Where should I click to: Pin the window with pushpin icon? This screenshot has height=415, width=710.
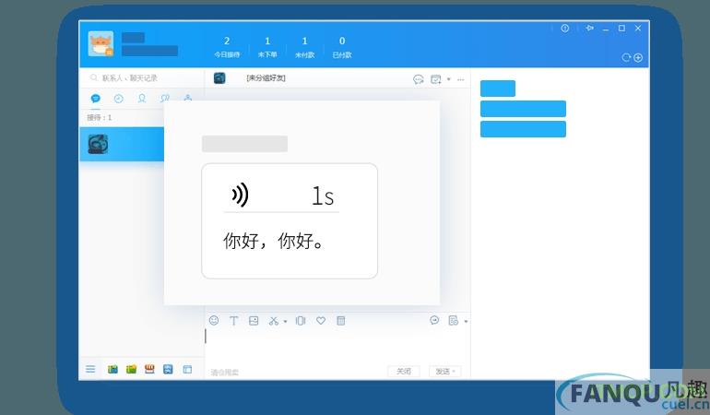click(589, 28)
